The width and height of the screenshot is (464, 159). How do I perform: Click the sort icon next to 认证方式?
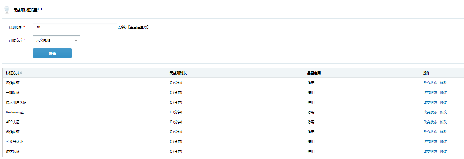[x=21, y=73]
